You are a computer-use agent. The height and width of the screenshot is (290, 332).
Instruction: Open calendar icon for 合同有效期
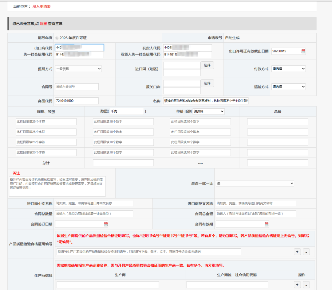(x=267, y=224)
